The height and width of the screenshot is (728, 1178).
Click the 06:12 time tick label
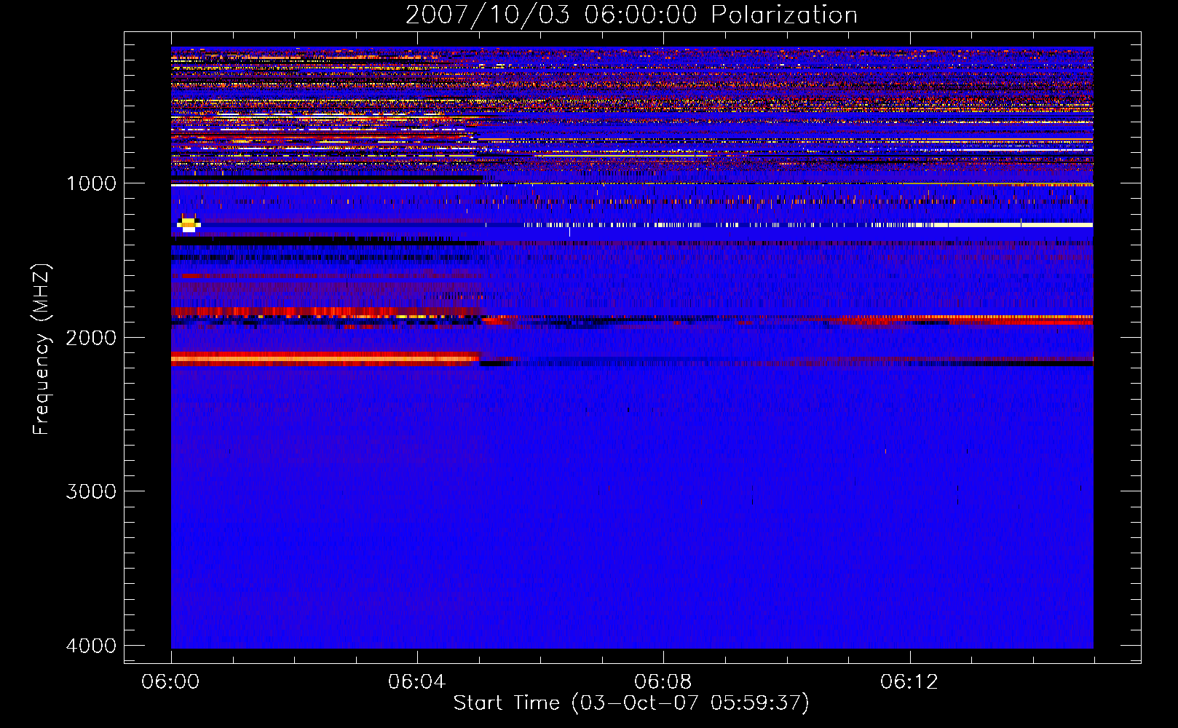(909, 682)
